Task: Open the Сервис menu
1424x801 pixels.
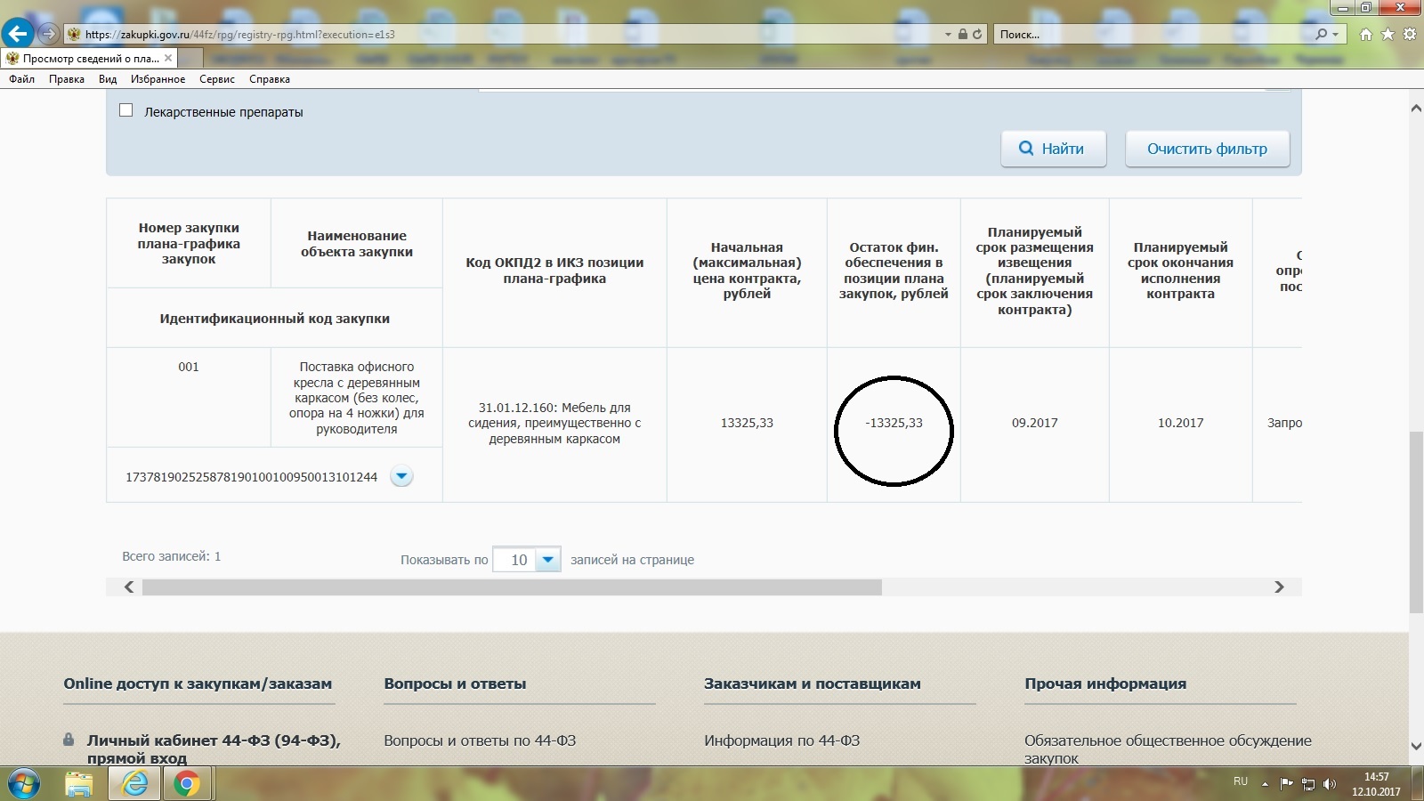Action: [x=217, y=79]
